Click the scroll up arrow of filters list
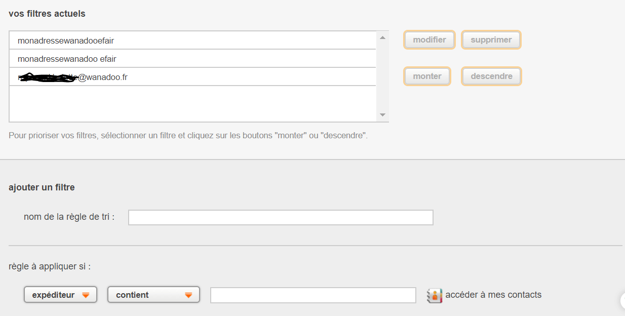The width and height of the screenshot is (625, 316). (x=383, y=37)
